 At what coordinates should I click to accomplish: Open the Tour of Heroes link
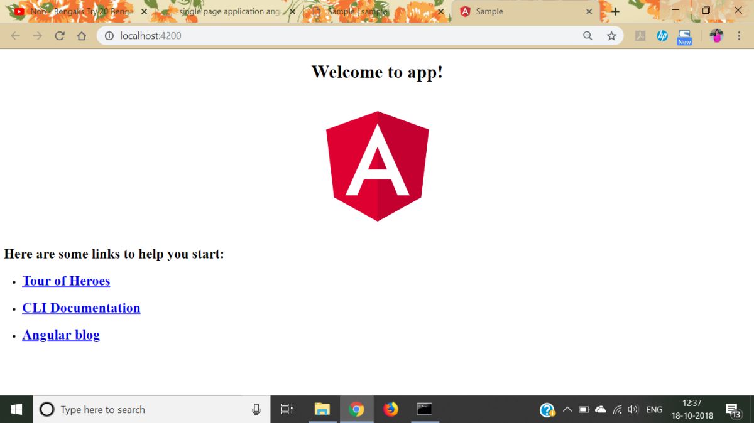click(x=66, y=281)
